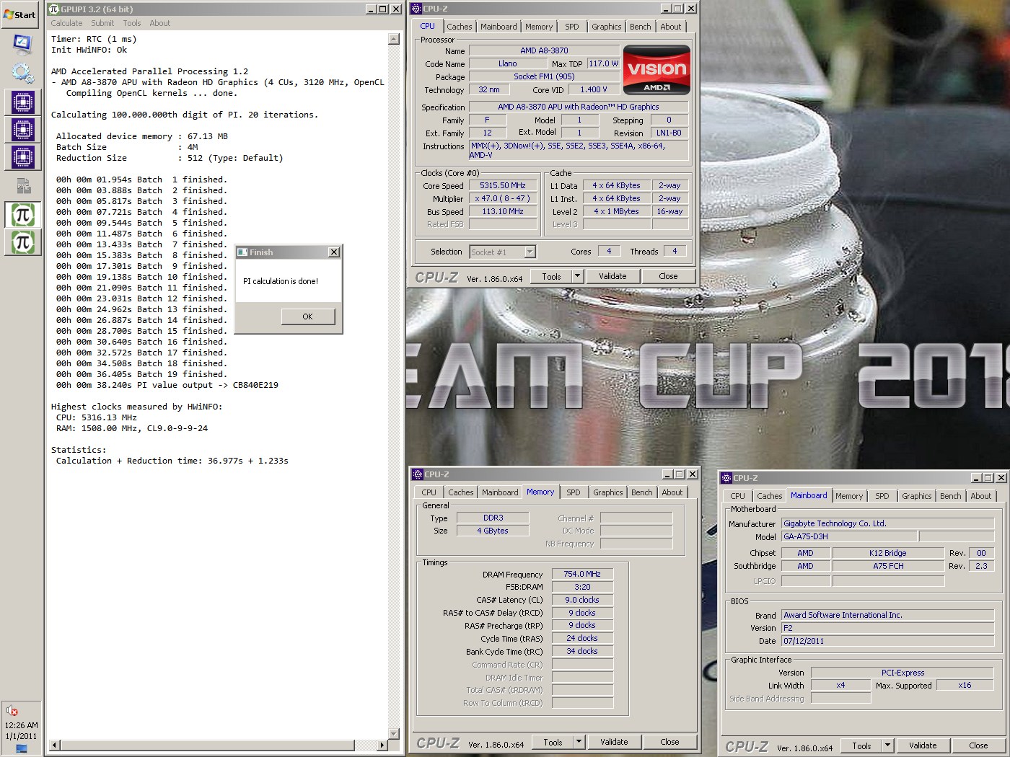The height and width of the screenshot is (757, 1010).
Task: Click title icon of CPU-Z Mainboard window
Action: [x=726, y=478]
